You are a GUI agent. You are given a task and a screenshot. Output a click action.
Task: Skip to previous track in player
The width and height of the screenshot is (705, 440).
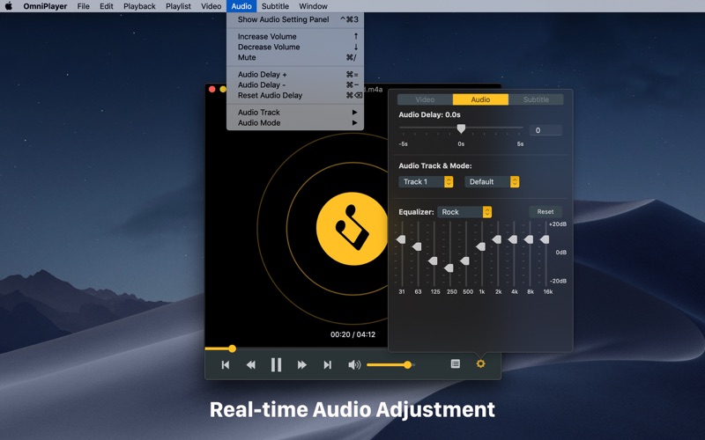click(226, 364)
